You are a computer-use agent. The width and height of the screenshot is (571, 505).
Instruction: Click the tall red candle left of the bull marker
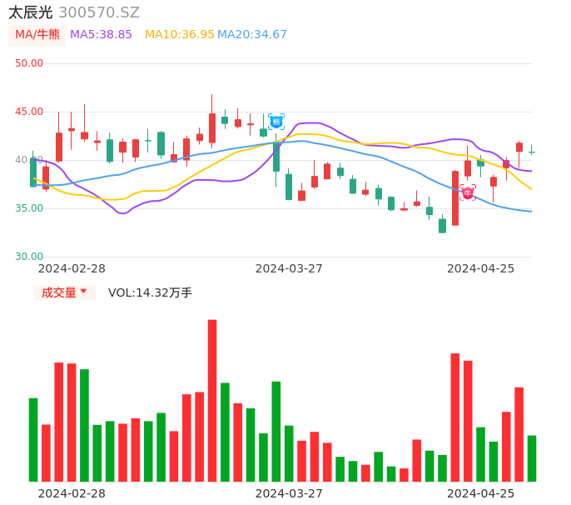coord(455,197)
